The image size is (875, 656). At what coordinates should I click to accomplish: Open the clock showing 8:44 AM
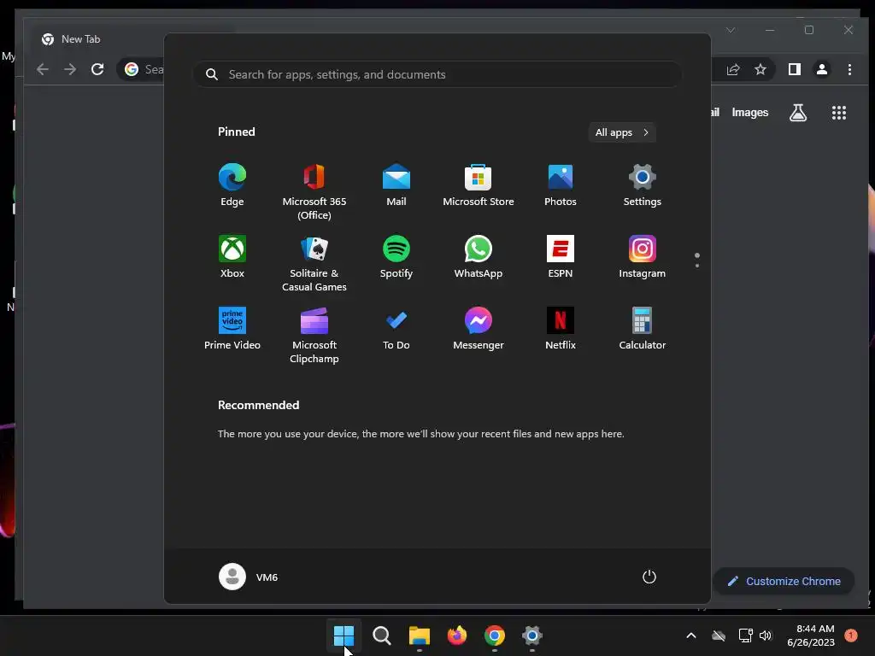pyautogui.click(x=811, y=635)
